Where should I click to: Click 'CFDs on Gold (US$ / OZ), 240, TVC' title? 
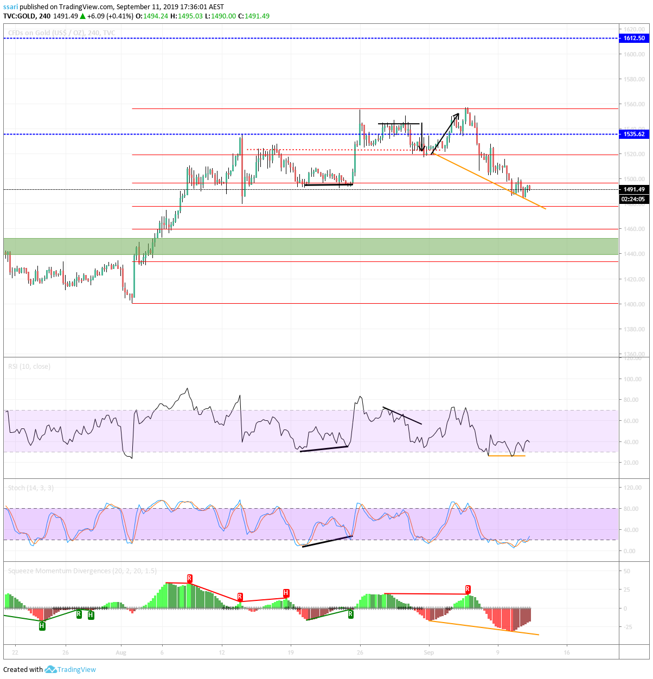61,33
